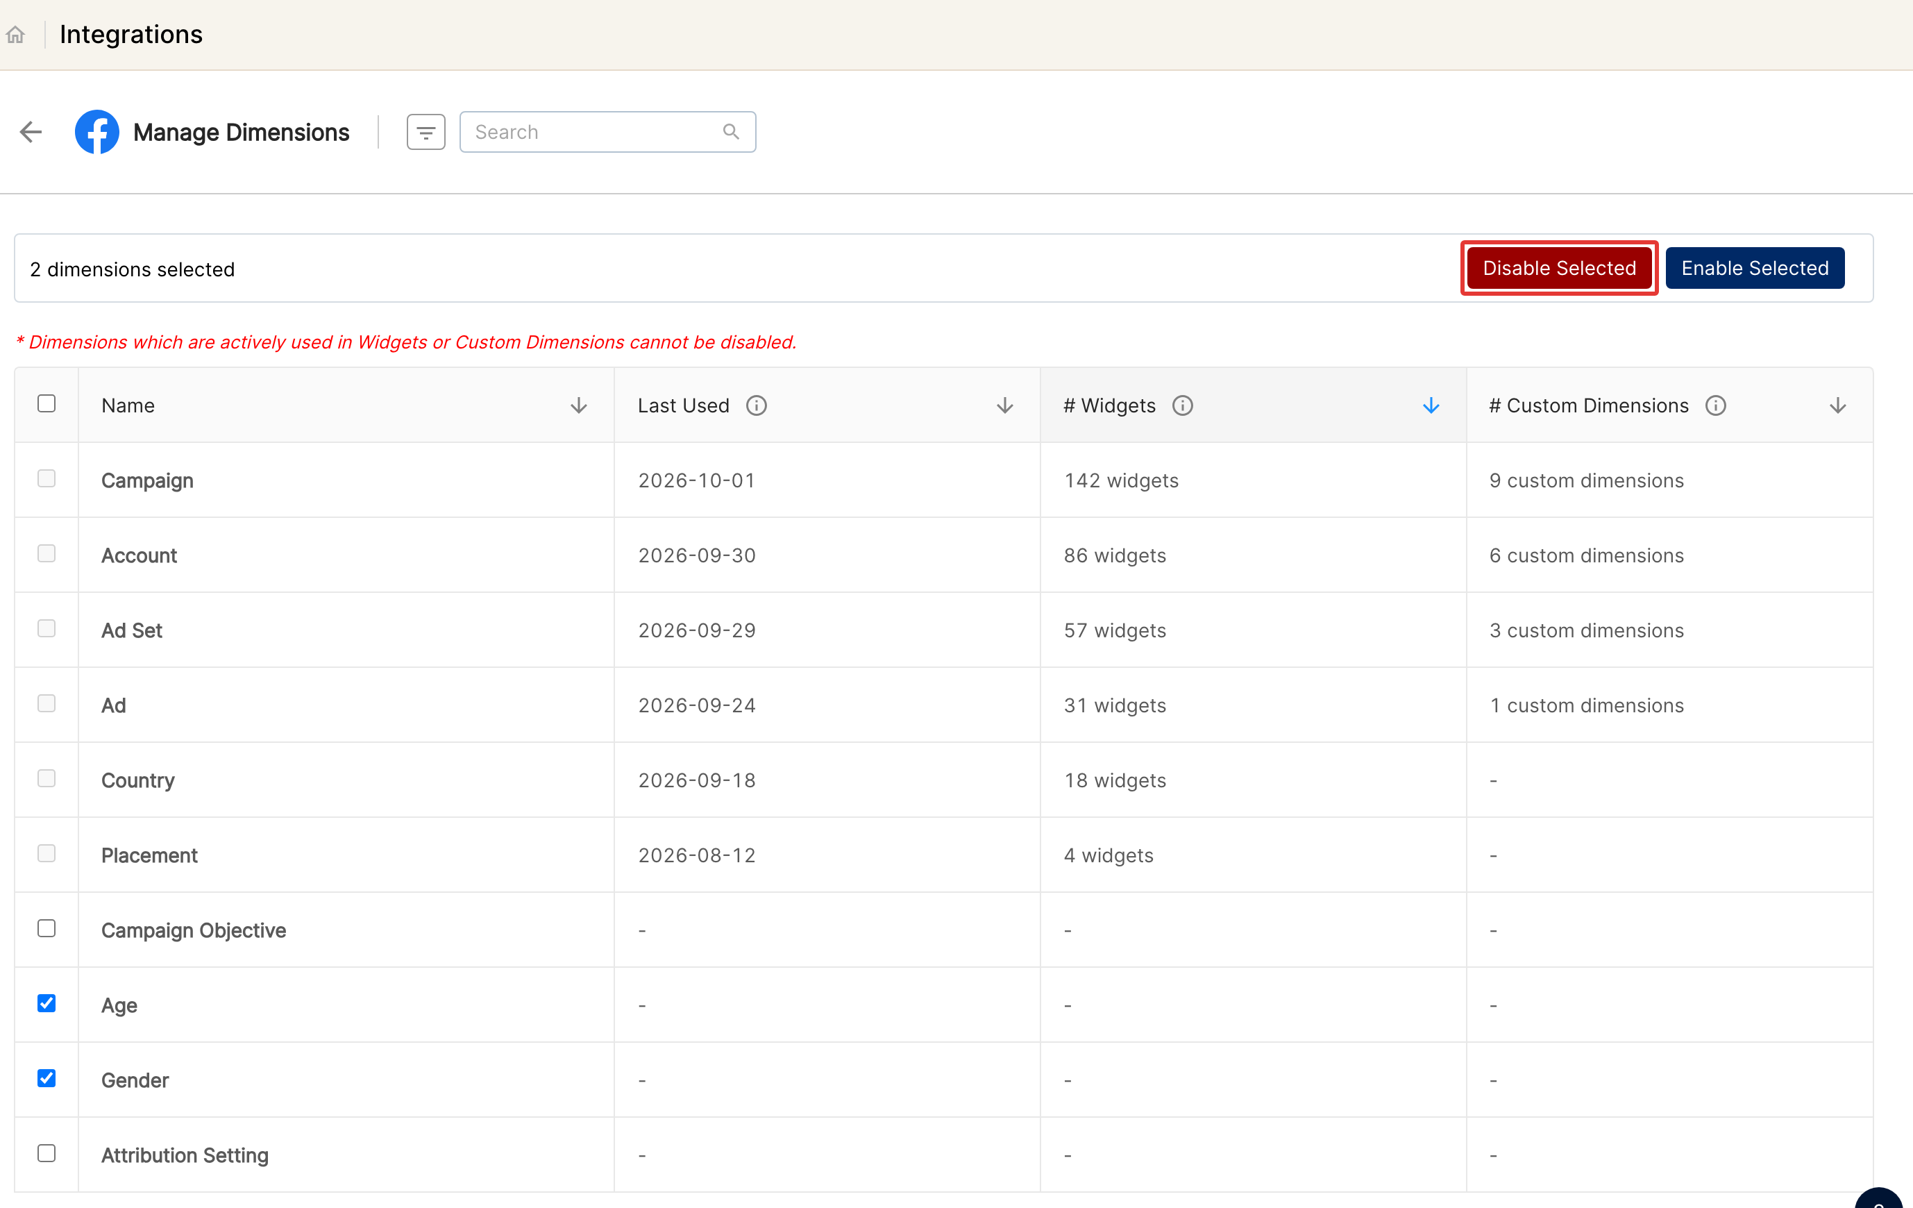
Task: Sort by Name column arrow
Action: point(578,405)
